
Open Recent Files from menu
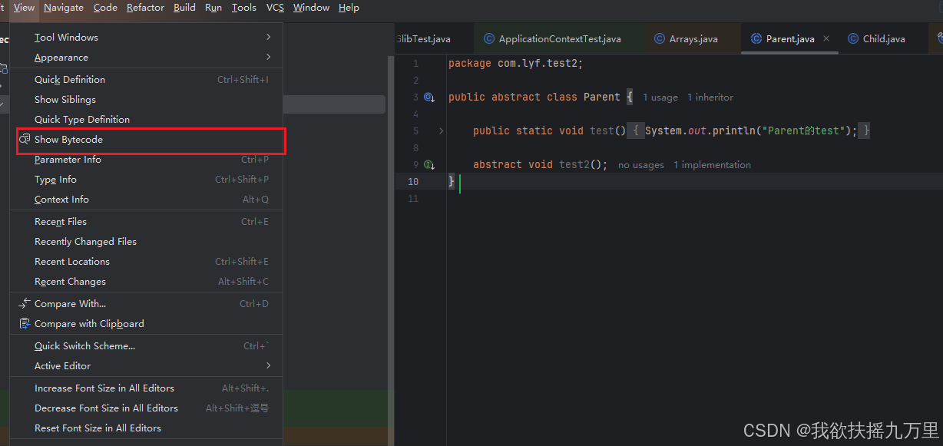pos(146,221)
